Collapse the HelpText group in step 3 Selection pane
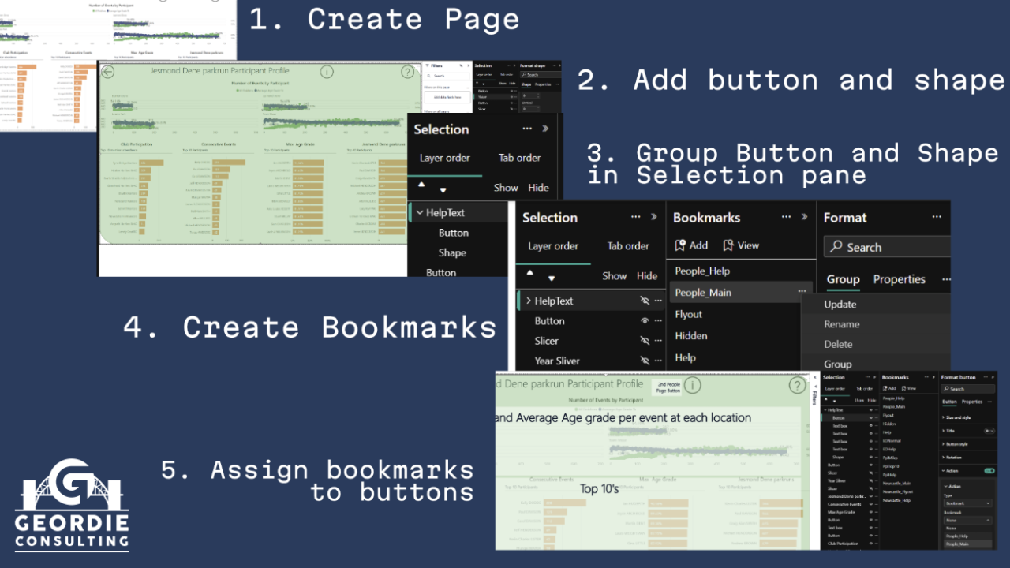Screen dimensions: 1010x568 coord(420,212)
